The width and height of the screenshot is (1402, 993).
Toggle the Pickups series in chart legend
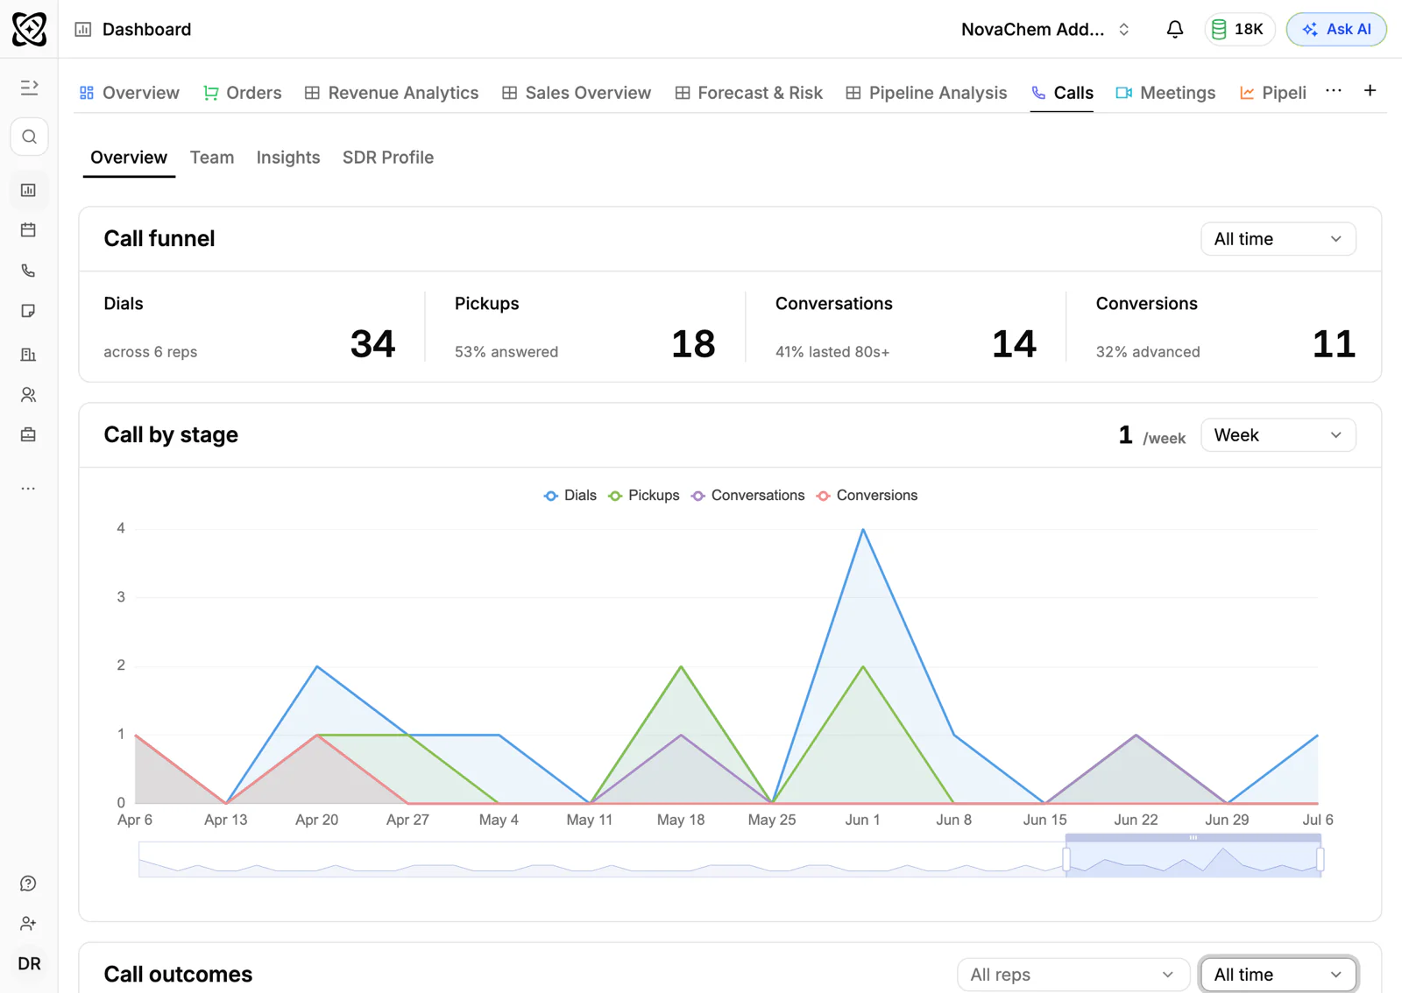click(644, 496)
